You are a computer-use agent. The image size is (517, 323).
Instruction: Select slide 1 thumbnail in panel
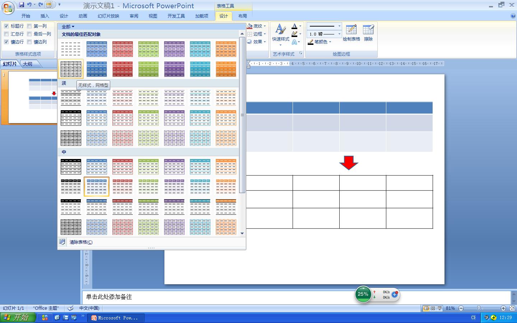tap(33, 97)
